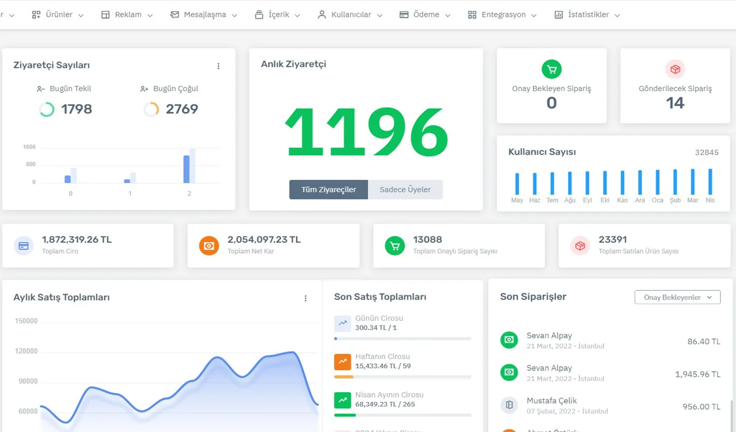Click the 1,945.96 TL order amount
This screenshot has height=432, width=736.
pyautogui.click(x=697, y=374)
